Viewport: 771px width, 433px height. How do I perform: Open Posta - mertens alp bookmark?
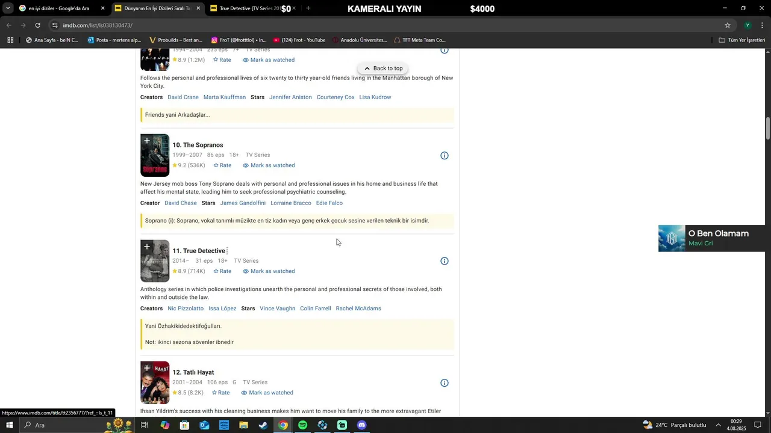pos(114,40)
